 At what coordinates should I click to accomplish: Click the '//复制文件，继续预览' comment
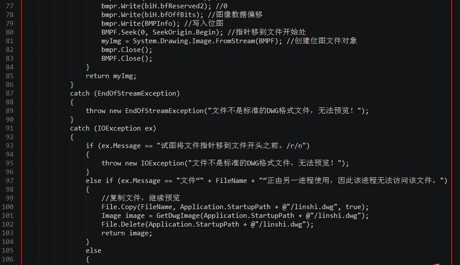click(x=141, y=198)
